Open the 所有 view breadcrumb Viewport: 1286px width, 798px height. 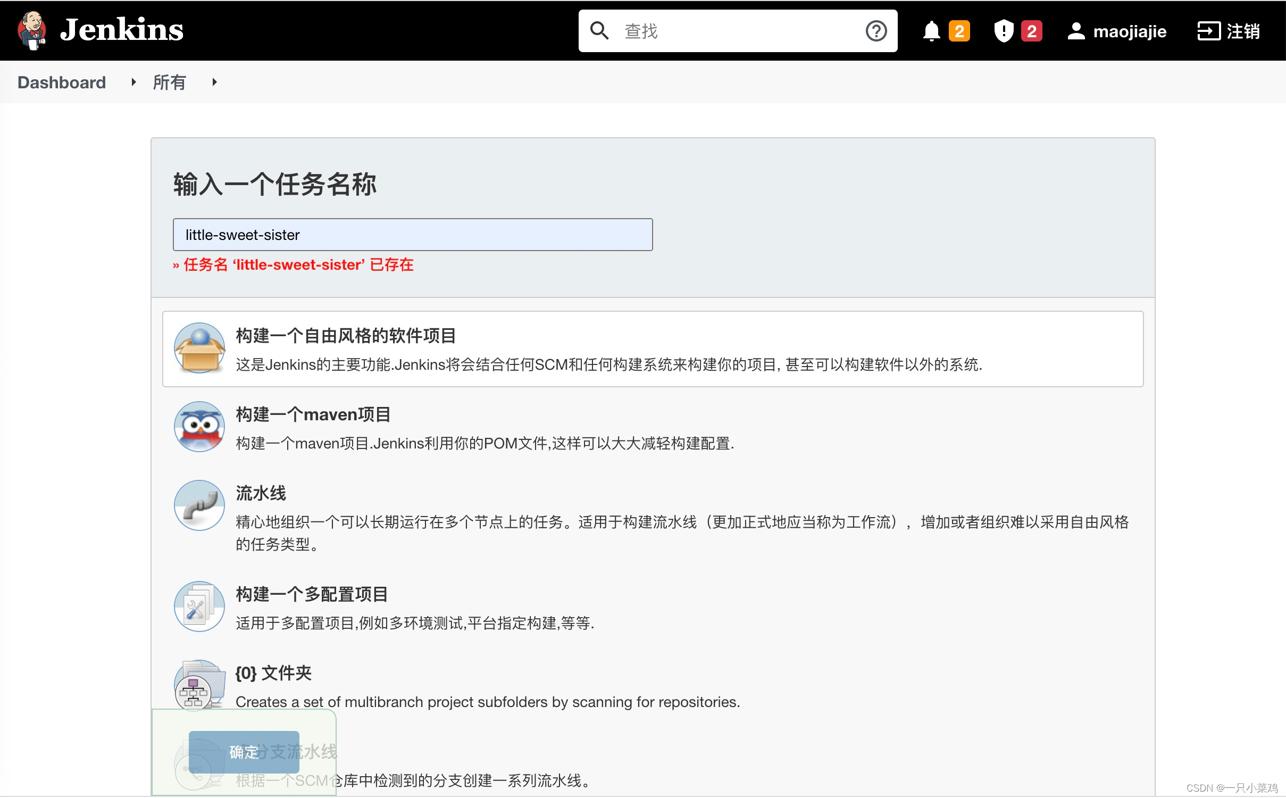click(x=169, y=82)
